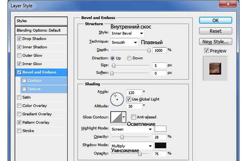The height and width of the screenshot is (161, 247).
Task: Enable the Gradient Overlay checkbox
Action: coord(19,114)
